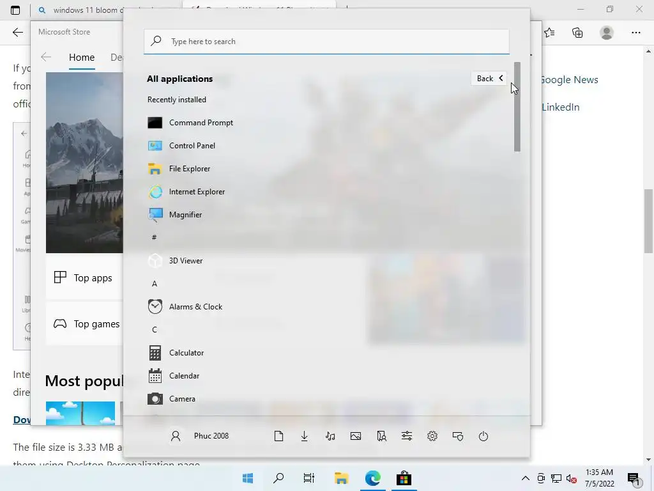Show hidden system tray icons chevron
654x491 pixels.
[x=526, y=478]
